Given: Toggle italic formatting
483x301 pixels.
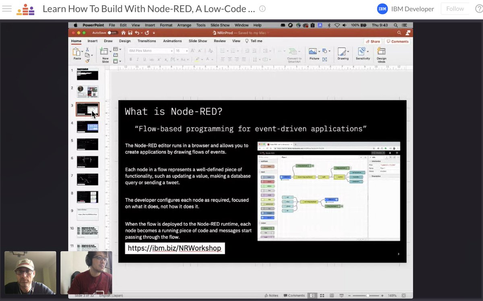Looking at the screenshot, I should click(138, 59).
